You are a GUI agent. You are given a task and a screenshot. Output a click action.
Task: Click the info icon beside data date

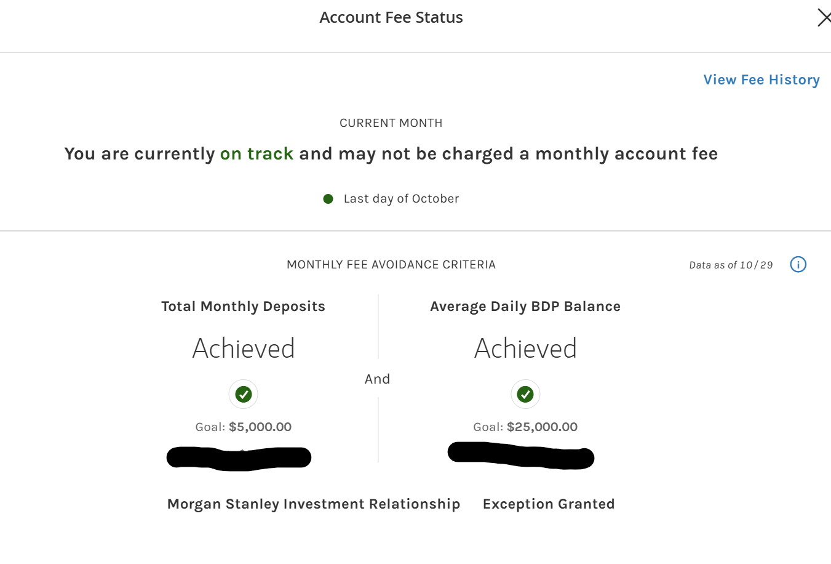click(x=798, y=265)
